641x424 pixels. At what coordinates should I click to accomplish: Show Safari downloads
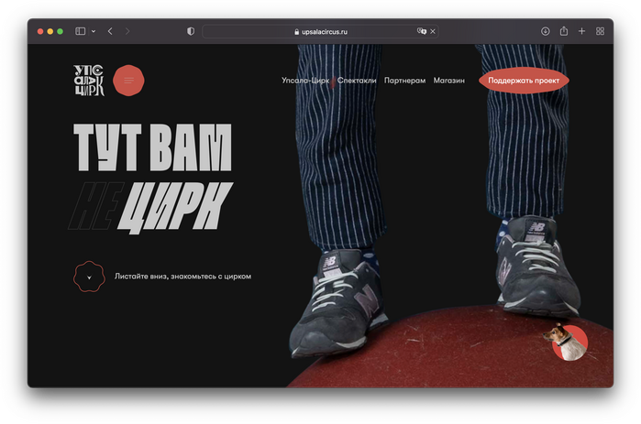point(545,31)
